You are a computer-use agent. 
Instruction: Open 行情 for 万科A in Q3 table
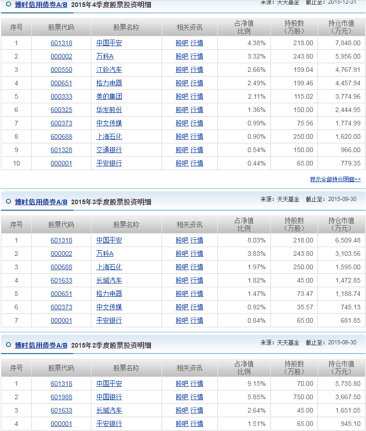tap(197, 254)
